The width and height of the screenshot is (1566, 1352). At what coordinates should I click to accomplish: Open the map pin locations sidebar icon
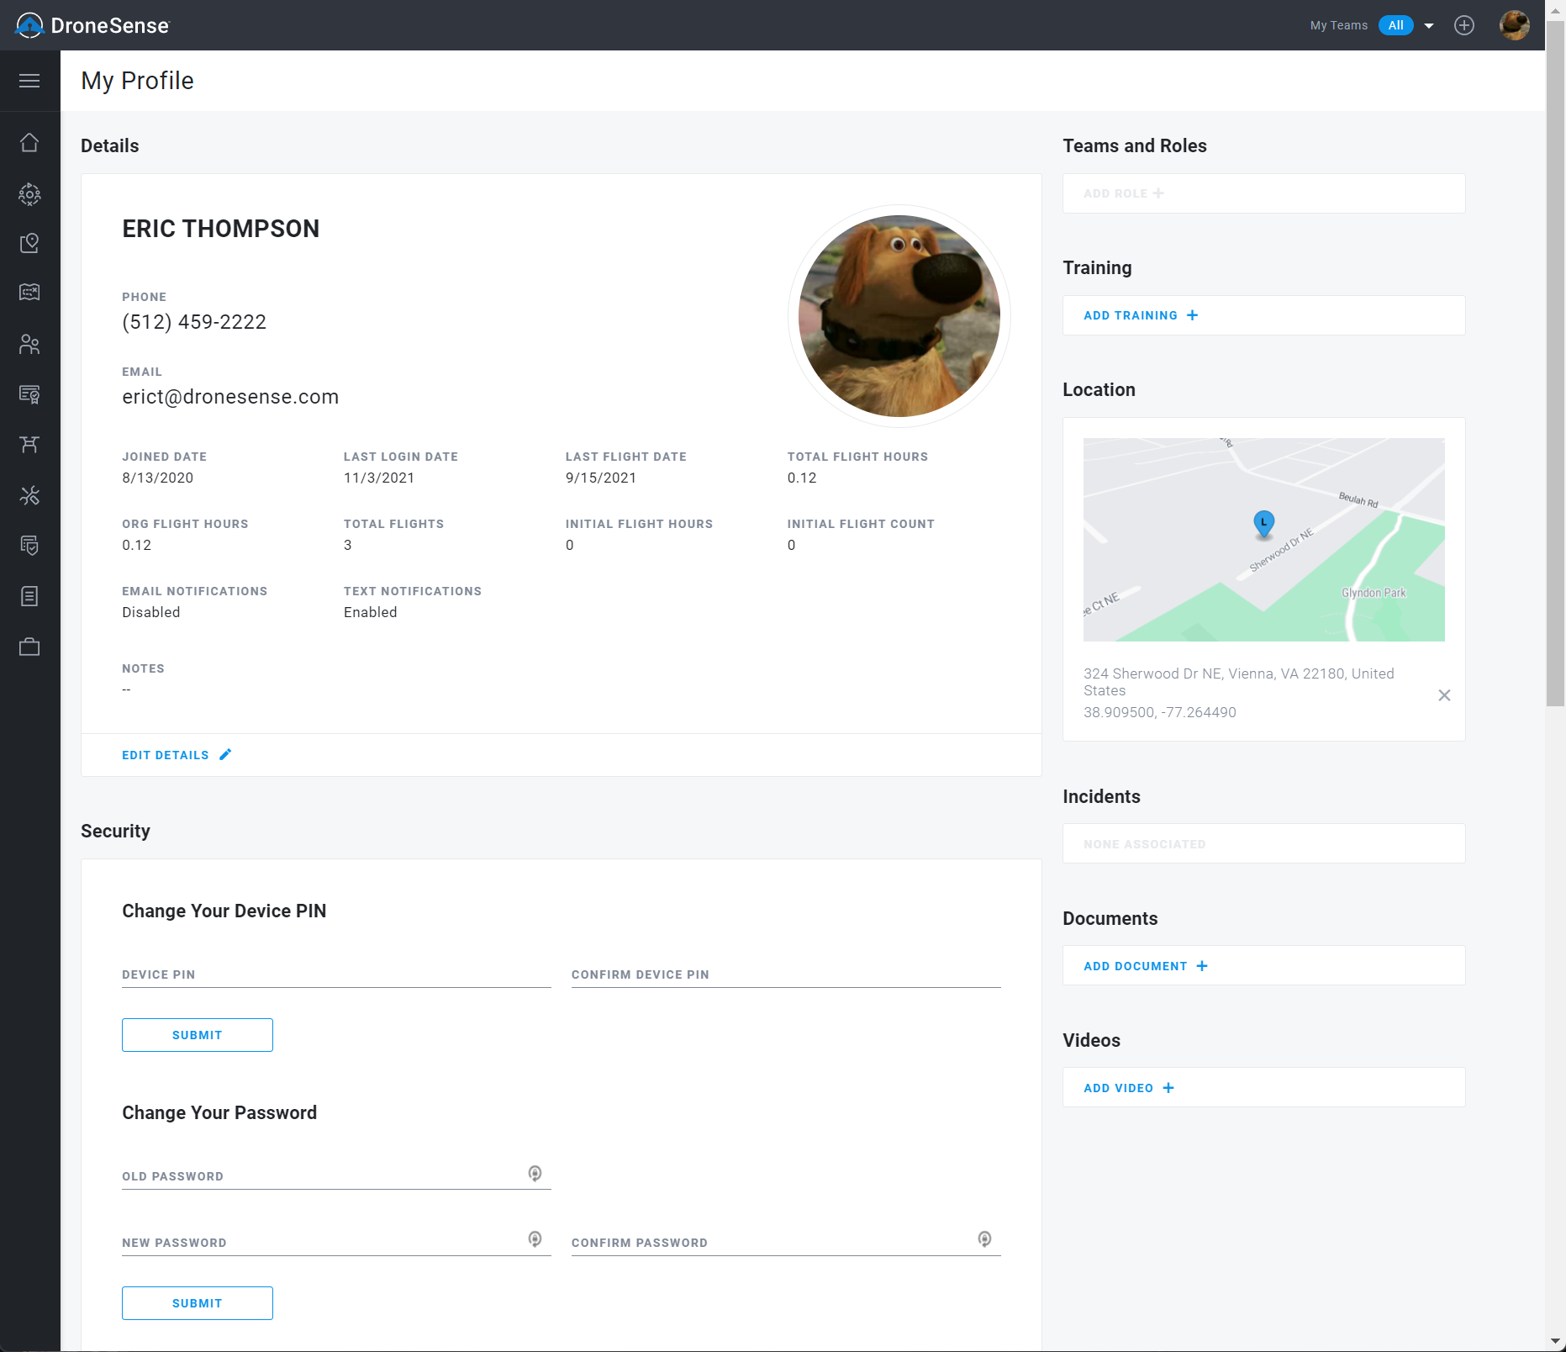point(29,243)
